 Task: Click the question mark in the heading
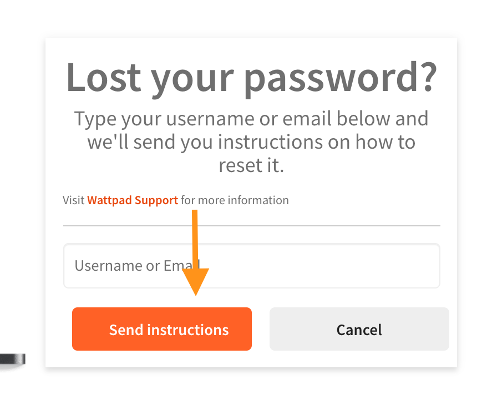(429, 77)
